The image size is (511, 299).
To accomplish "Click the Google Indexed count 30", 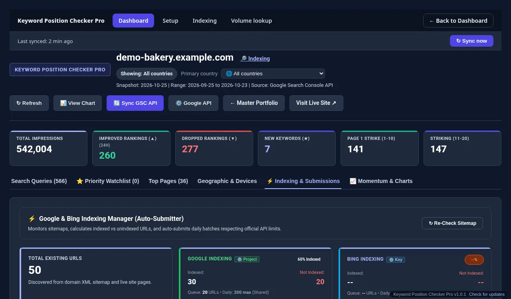I will click(192, 282).
